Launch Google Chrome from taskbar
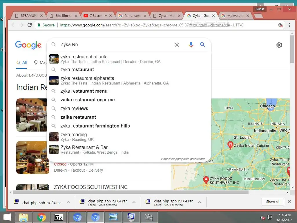Screen dimensions: 297x223 pyautogui.click(x=41, y=217)
